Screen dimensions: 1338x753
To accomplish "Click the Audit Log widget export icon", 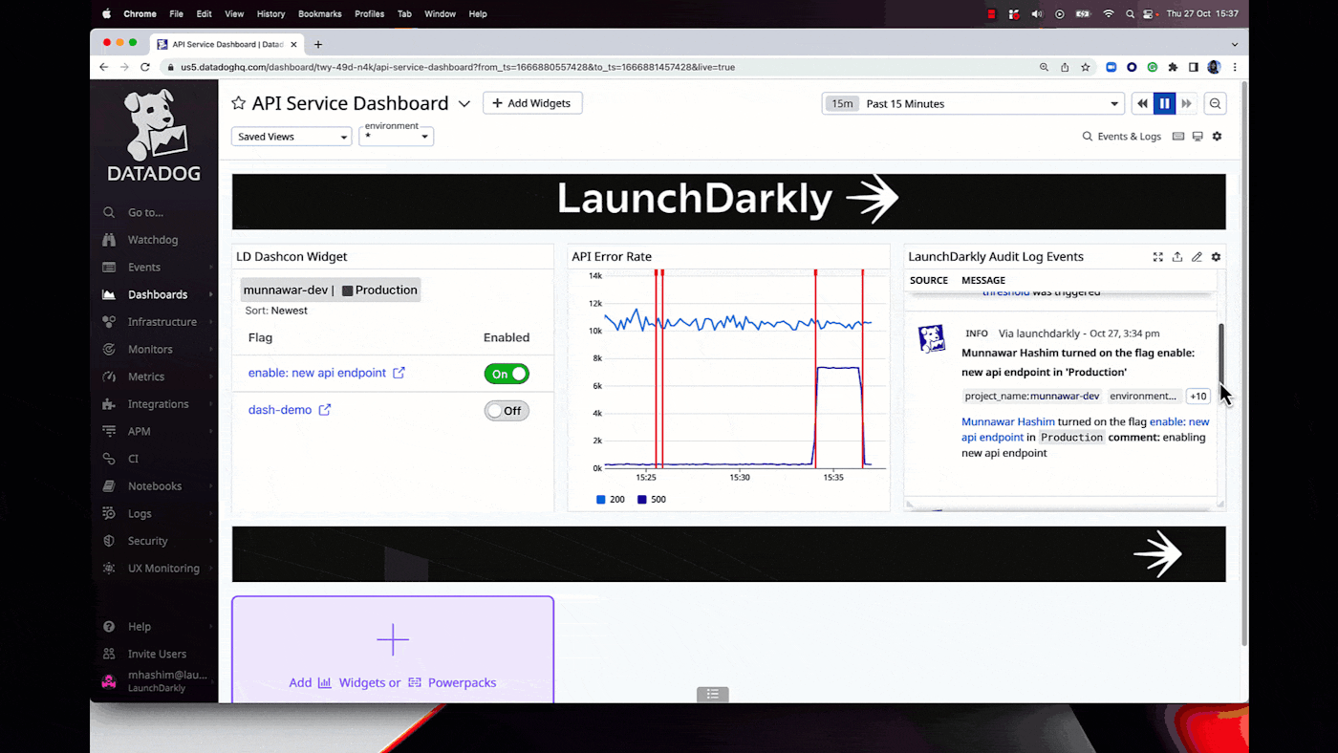I will (x=1177, y=257).
